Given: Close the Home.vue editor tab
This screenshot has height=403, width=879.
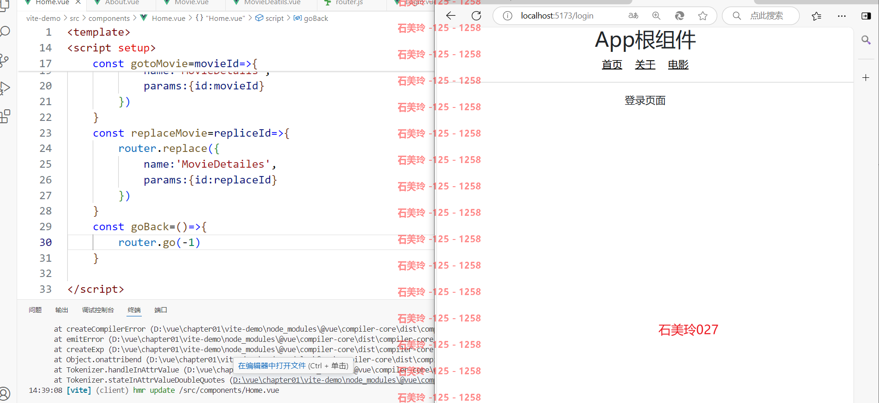Looking at the screenshot, I should click(78, 2).
